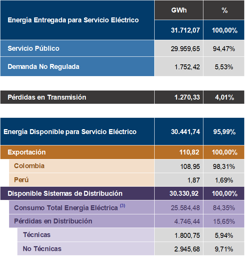The image size is (245, 256).
Task: Click the Técnicas row label
Action: pyautogui.click(x=37, y=235)
